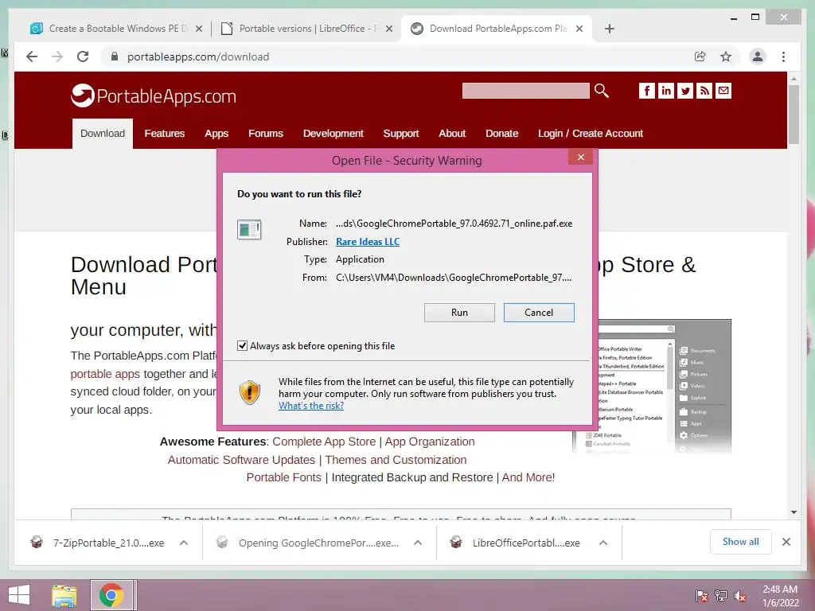Open the Download nav menu item
The height and width of the screenshot is (611, 815).
click(x=103, y=134)
